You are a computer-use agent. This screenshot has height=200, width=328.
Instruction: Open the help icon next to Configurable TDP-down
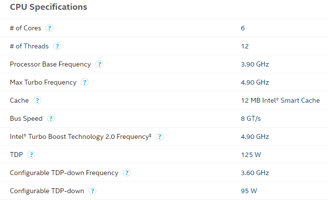[x=93, y=191]
